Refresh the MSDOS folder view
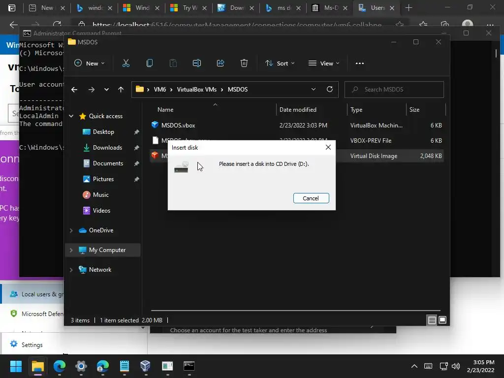The width and height of the screenshot is (504, 378). [329, 90]
